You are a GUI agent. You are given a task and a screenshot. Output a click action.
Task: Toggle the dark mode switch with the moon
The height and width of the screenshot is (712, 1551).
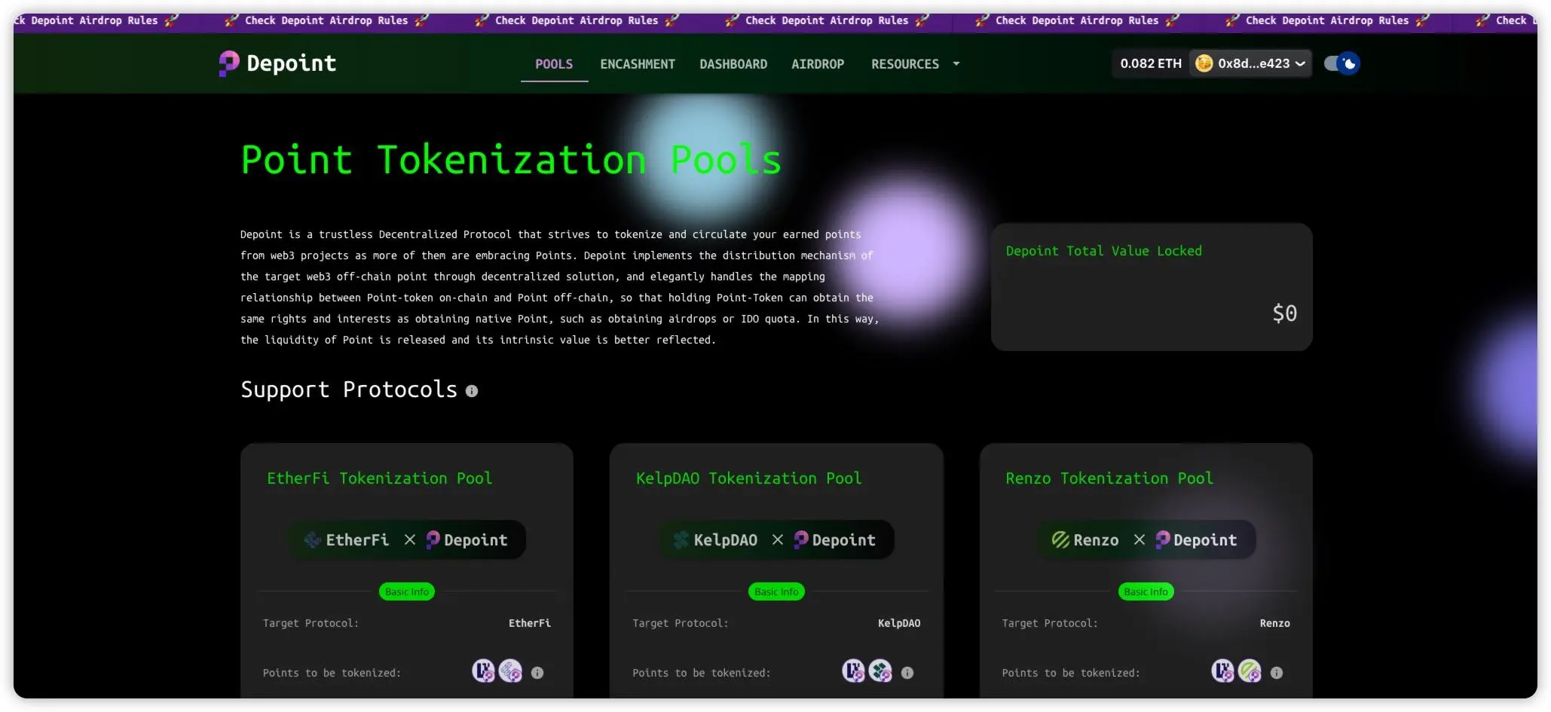(x=1342, y=63)
